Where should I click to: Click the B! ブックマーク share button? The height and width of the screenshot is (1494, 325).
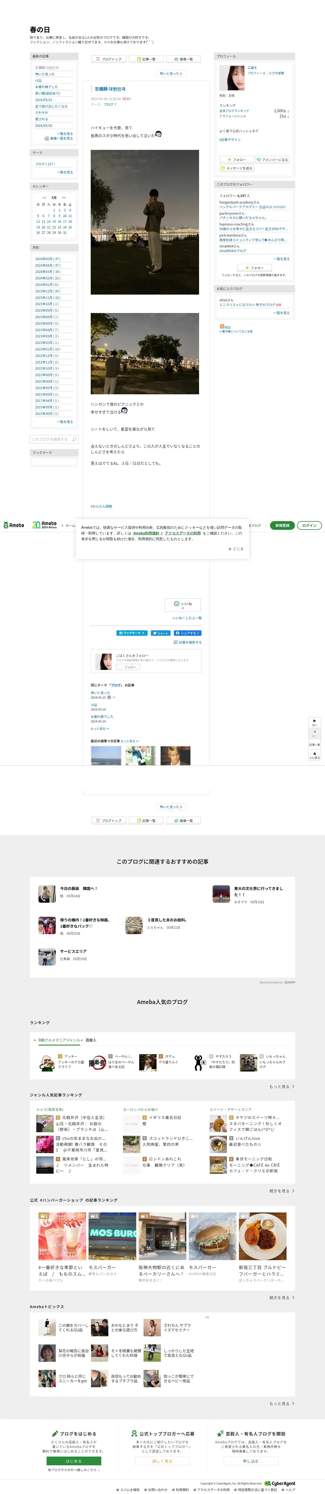coord(133,633)
